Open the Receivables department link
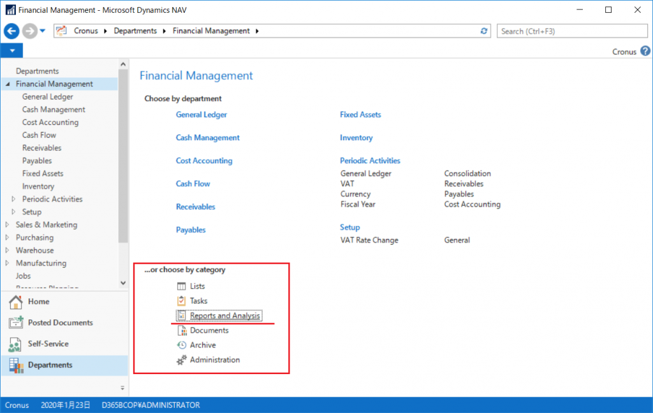This screenshot has width=653, height=413. pos(195,207)
